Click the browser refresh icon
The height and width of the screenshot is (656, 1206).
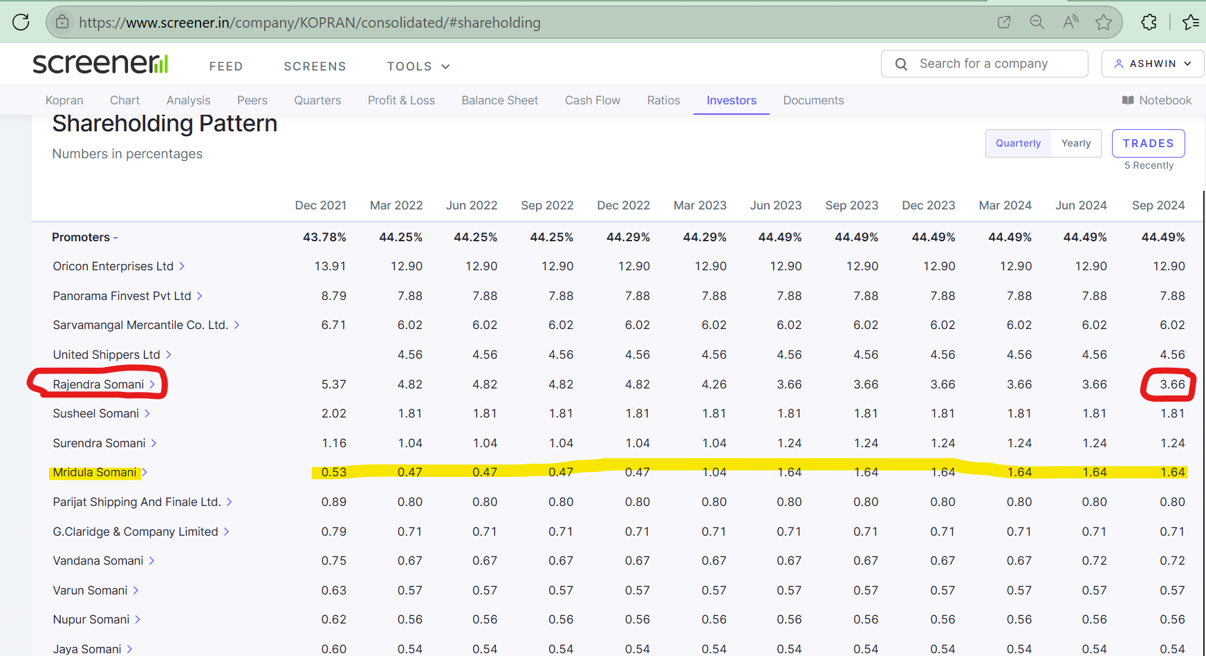pos(21,22)
